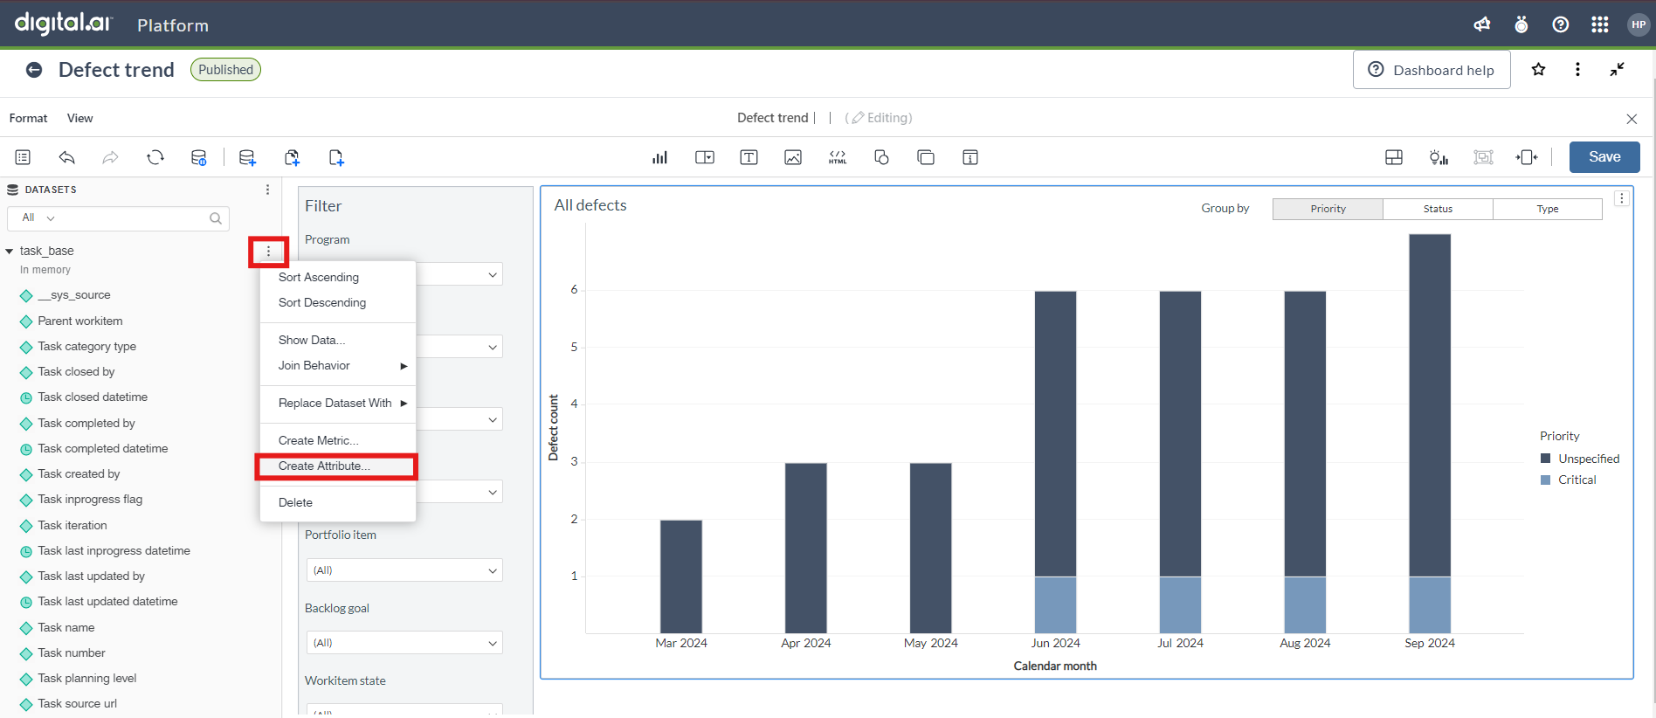The image size is (1656, 718).
Task: Open the help question mark icon in header
Action: pos(1561,24)
